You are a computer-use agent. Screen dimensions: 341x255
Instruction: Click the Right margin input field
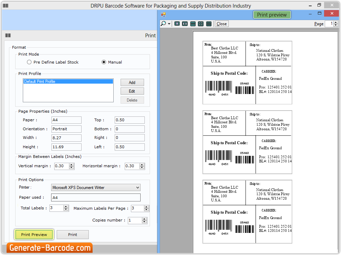[x=130, y=138]
